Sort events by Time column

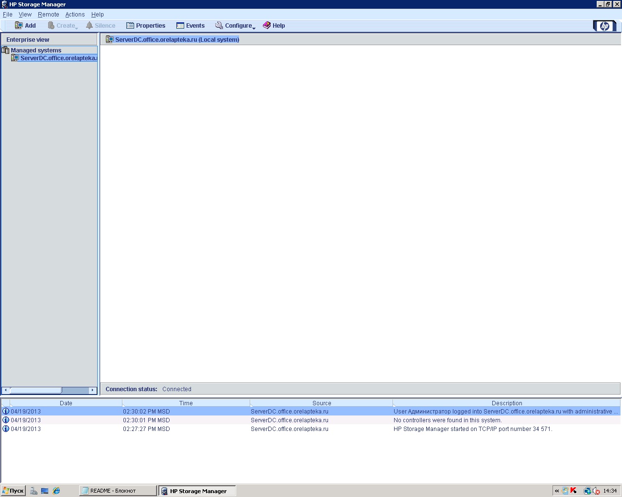186,403
